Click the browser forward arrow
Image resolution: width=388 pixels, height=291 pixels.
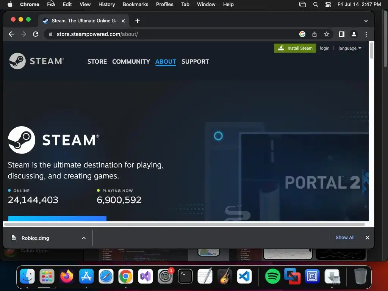click(23, 34)
